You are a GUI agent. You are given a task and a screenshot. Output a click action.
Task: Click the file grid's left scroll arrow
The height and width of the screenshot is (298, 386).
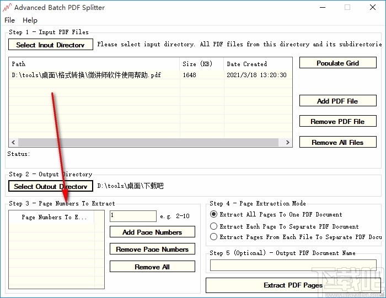13,142
